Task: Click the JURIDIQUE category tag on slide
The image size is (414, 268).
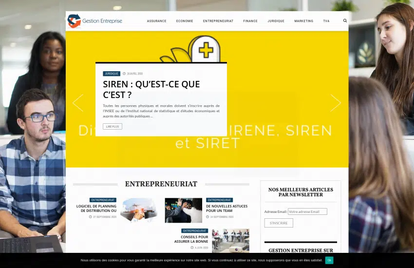Action: pos(112,74)
